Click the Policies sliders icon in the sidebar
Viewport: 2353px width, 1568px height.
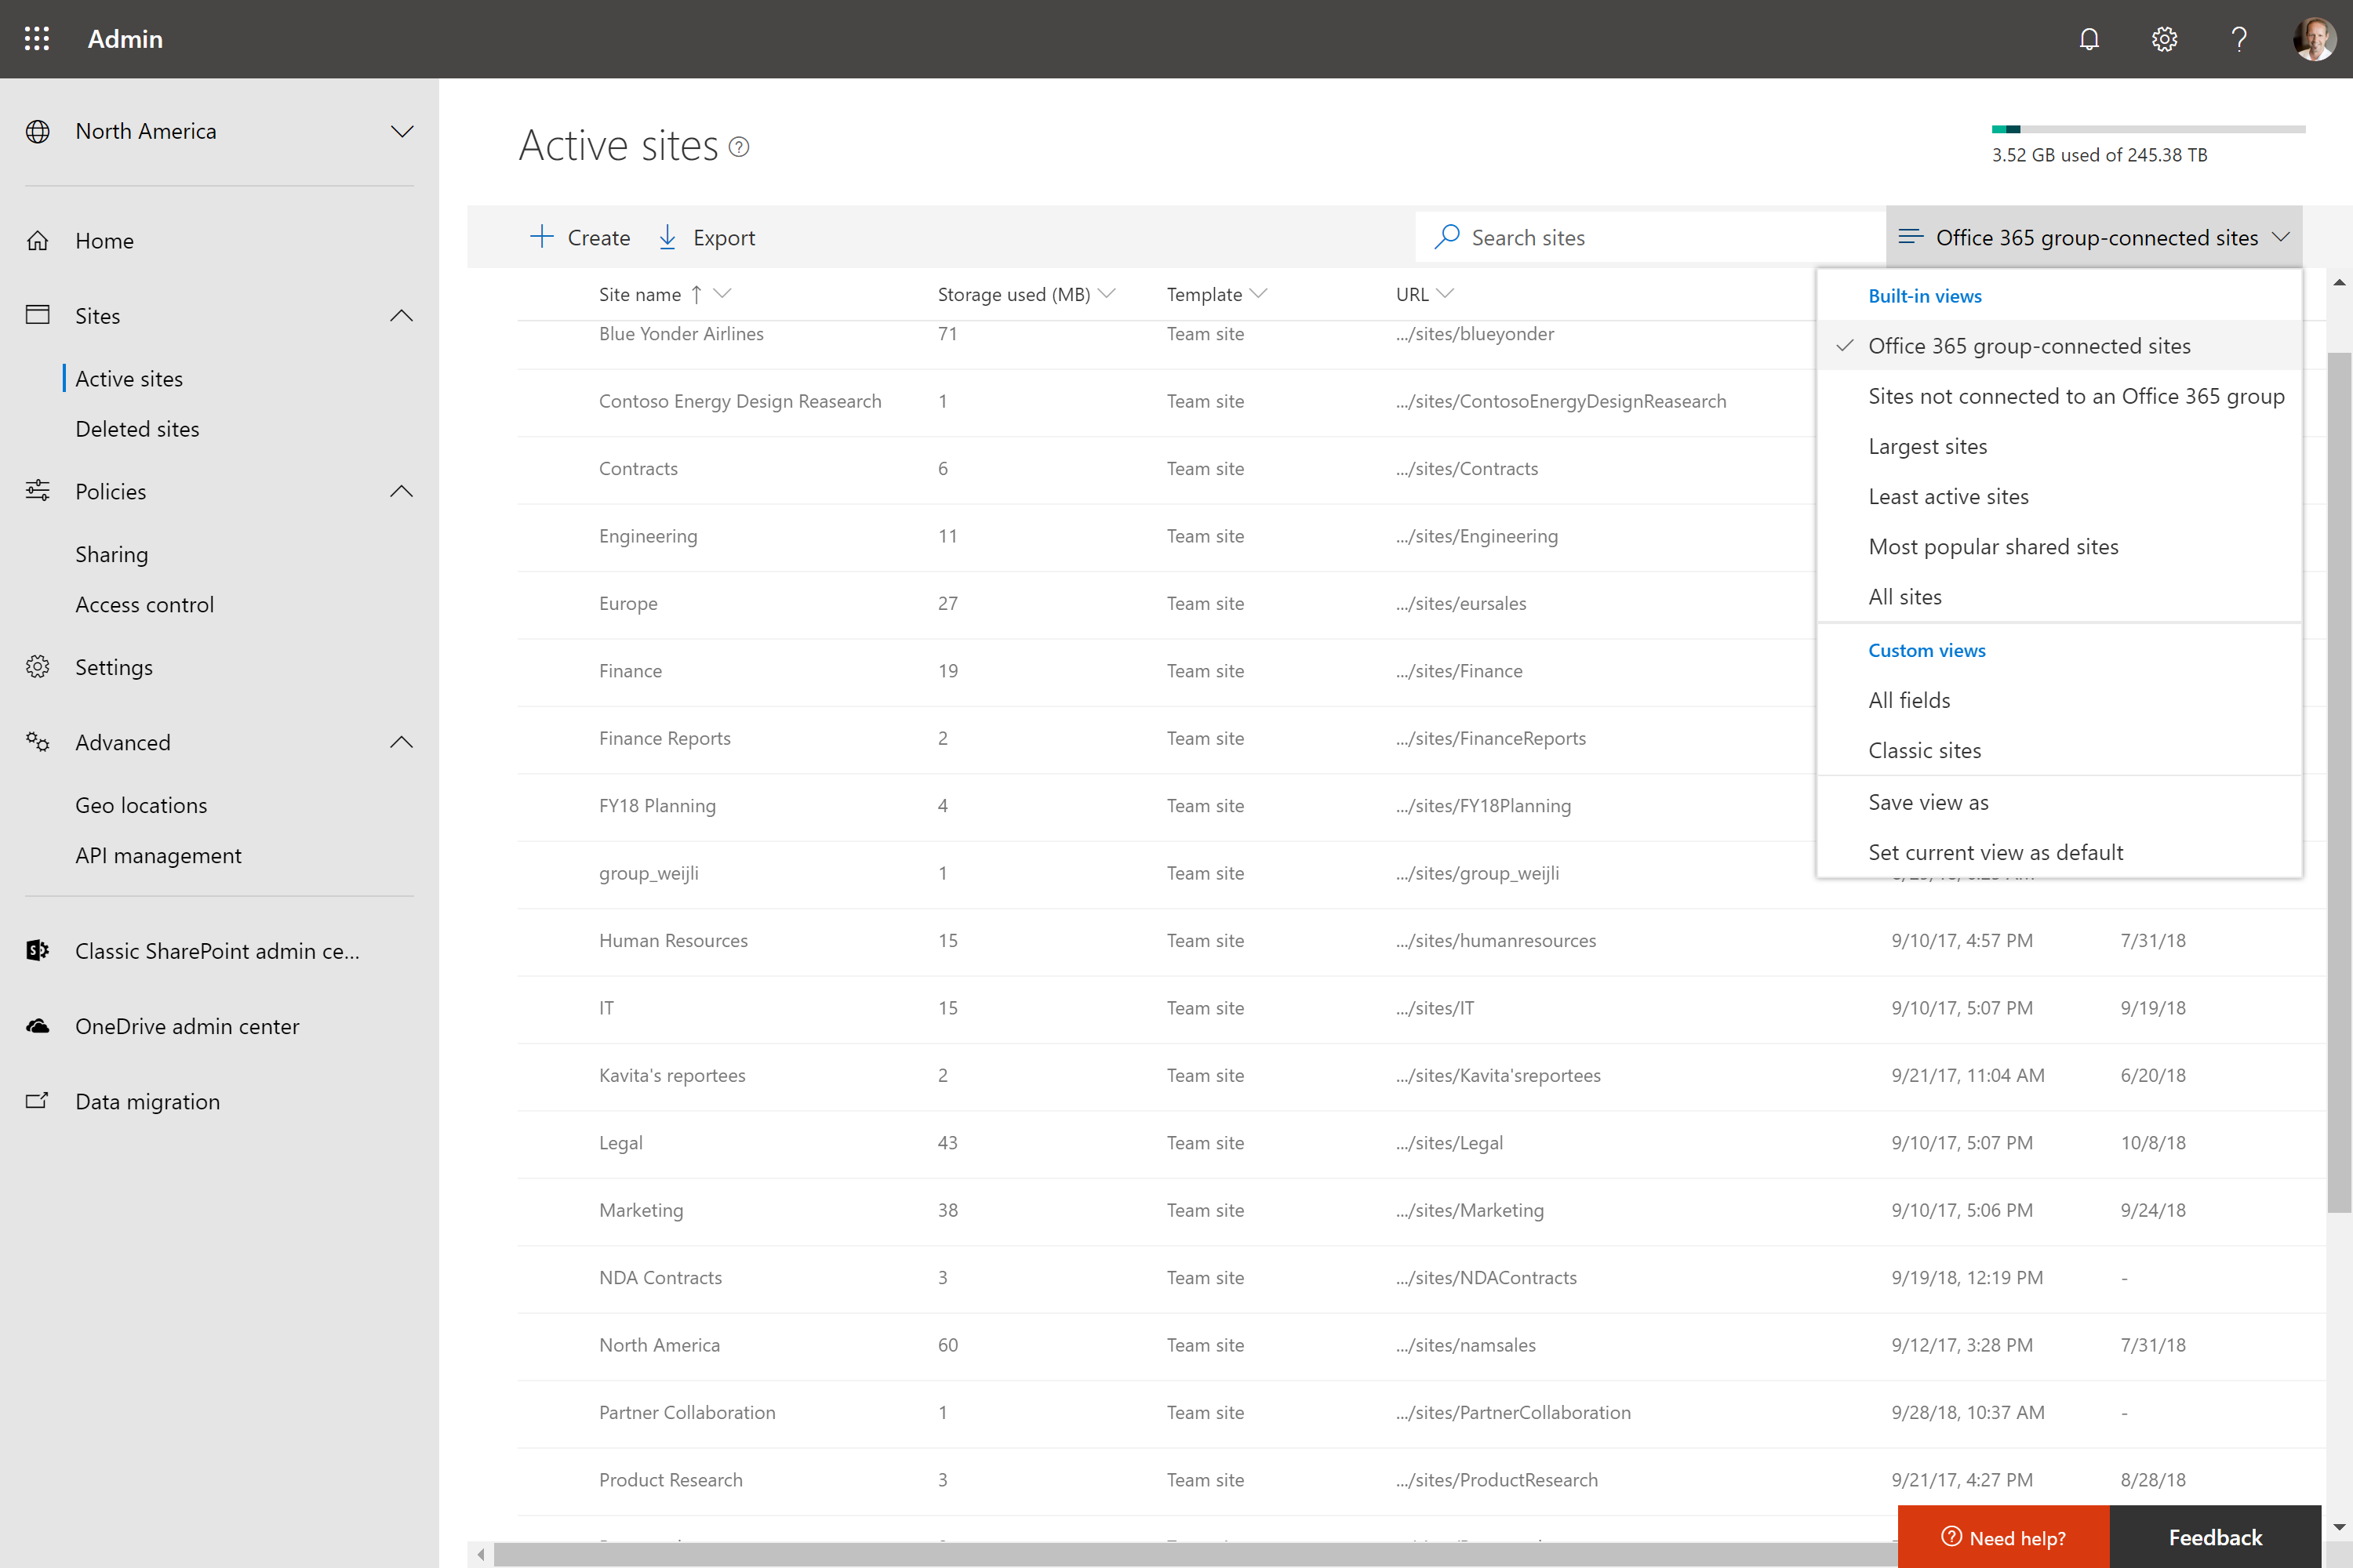tap(37, 491)
